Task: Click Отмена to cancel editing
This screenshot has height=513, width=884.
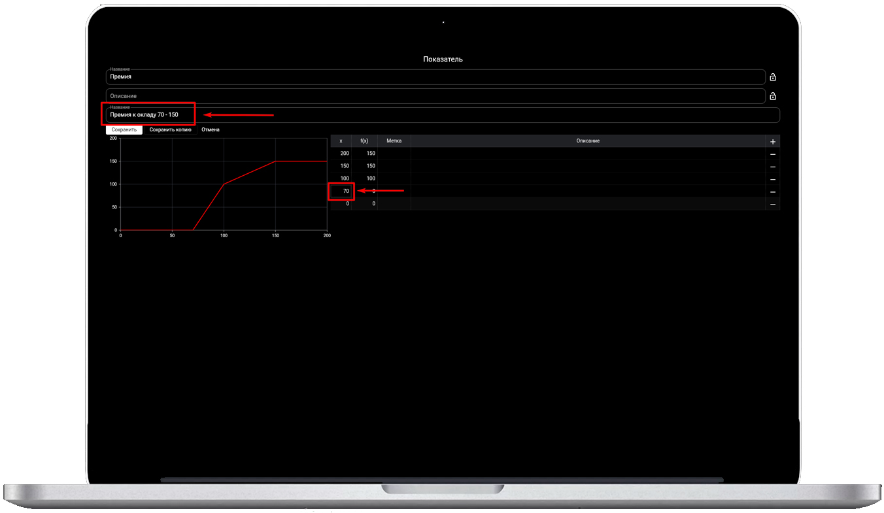Action: coord(211,129)
